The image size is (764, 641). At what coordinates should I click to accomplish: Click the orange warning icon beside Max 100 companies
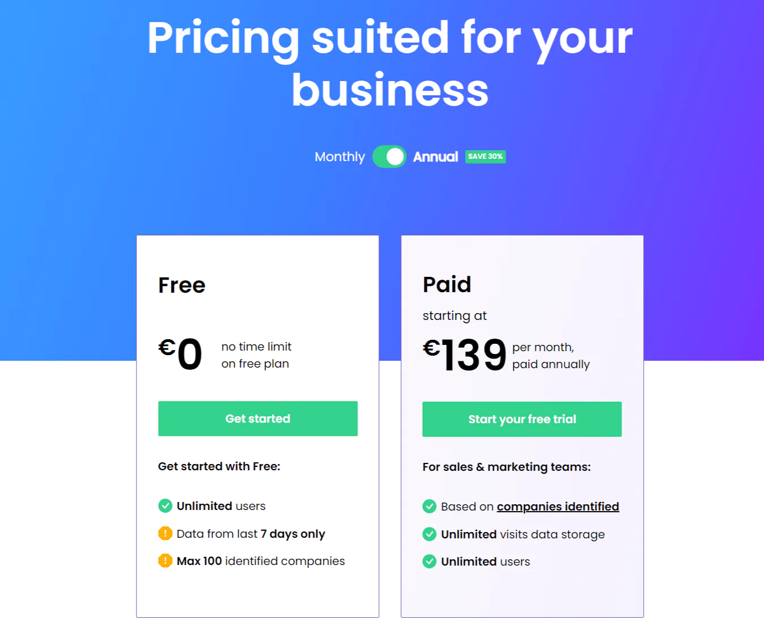click(165, 561)
